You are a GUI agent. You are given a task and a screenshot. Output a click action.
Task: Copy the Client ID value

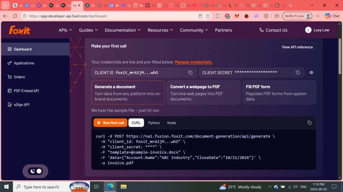pyautogui.click(x=190, y=72)
